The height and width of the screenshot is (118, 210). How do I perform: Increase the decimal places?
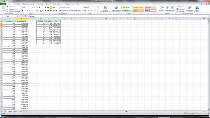point(95,11)
